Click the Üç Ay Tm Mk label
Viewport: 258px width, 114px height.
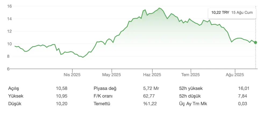[x=193, y=104]
